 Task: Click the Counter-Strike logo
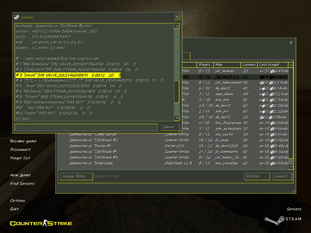click(x=41, y=223)
